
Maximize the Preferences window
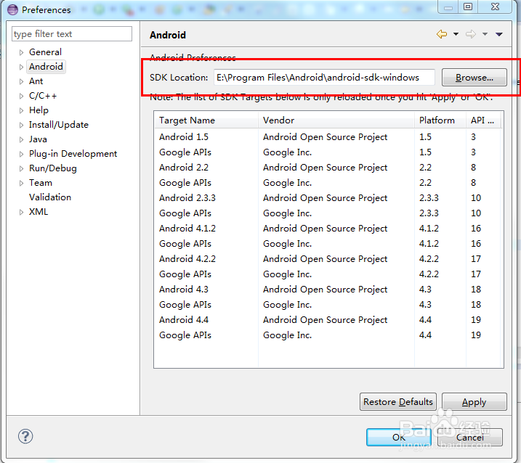click(468, 7)
